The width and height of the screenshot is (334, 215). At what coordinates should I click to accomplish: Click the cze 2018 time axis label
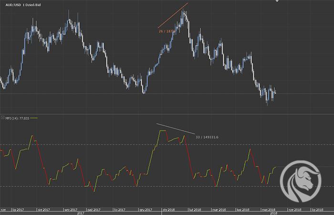coord(295,210)
